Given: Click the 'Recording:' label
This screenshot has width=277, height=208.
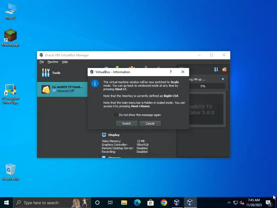Looking at the screenshot, I should point(109,152).
